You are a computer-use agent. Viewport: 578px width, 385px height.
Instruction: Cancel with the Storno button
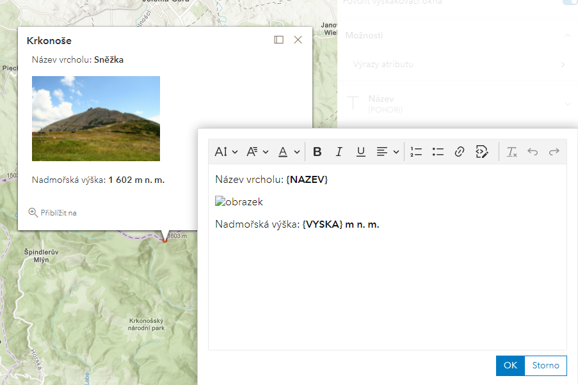tap(545, 365)
